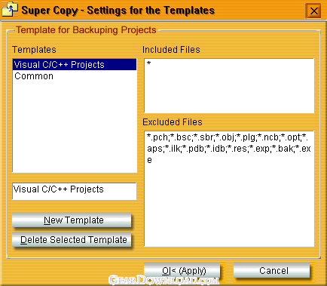
Task: Click the Templates label above the list
Action: click(x=34, y=50)
